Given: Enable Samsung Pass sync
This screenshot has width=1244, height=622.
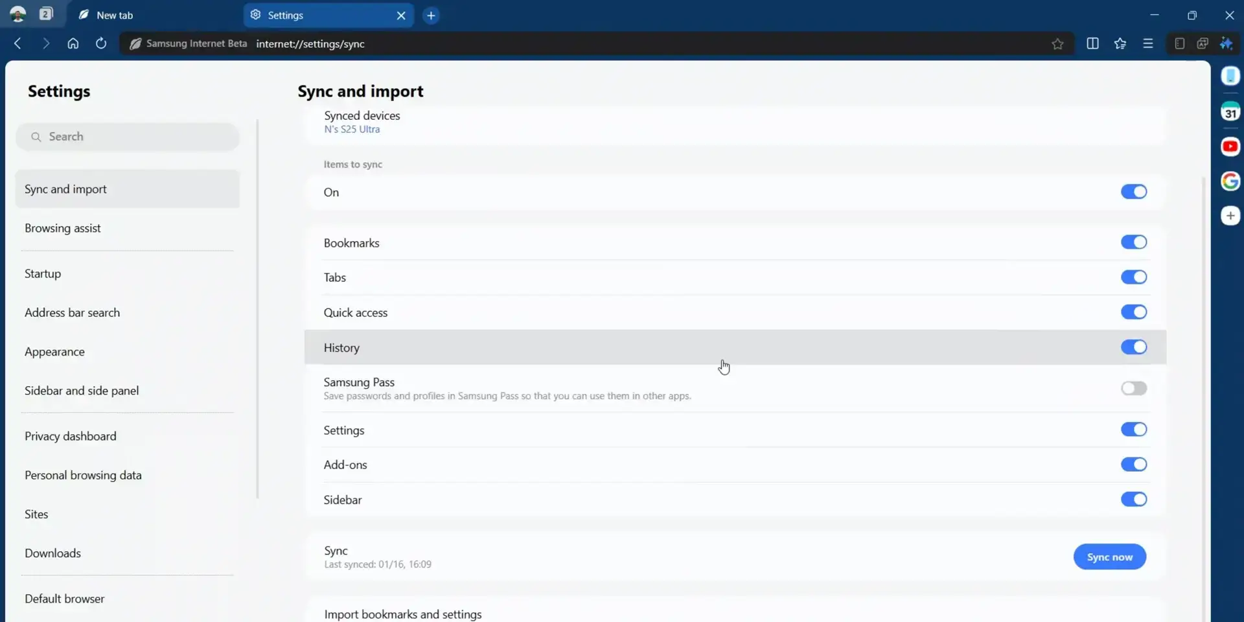Looking at the screenshot, I should pos(1134,388).
